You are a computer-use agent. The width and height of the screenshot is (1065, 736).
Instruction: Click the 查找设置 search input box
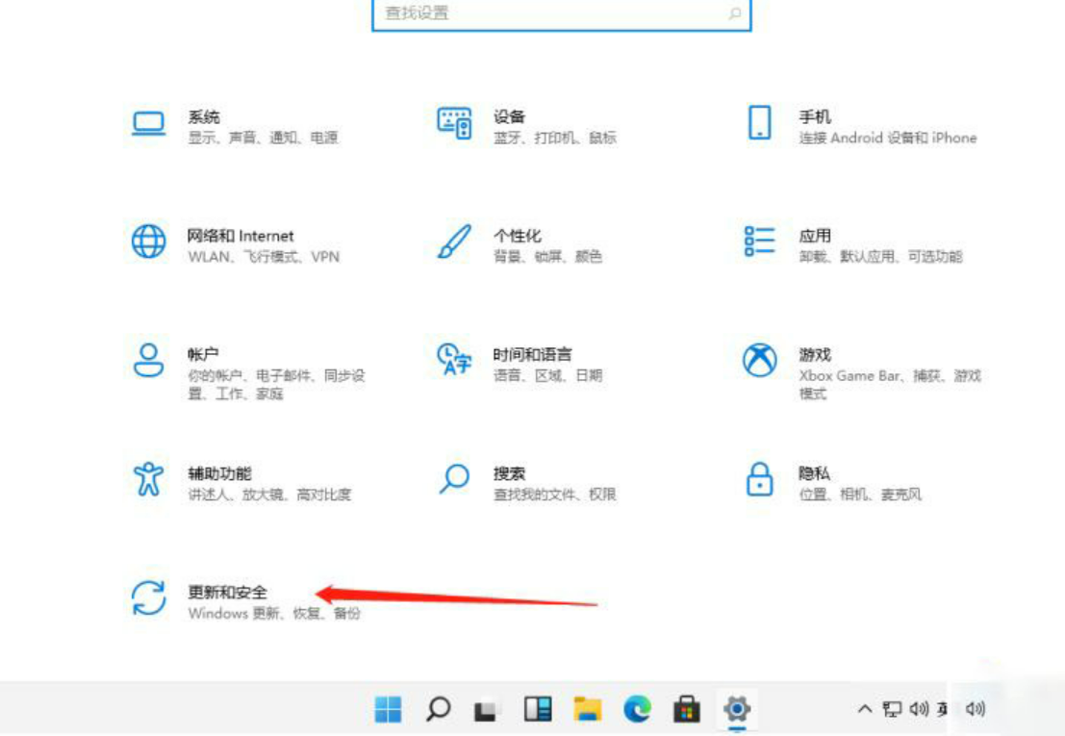[548, 13]
